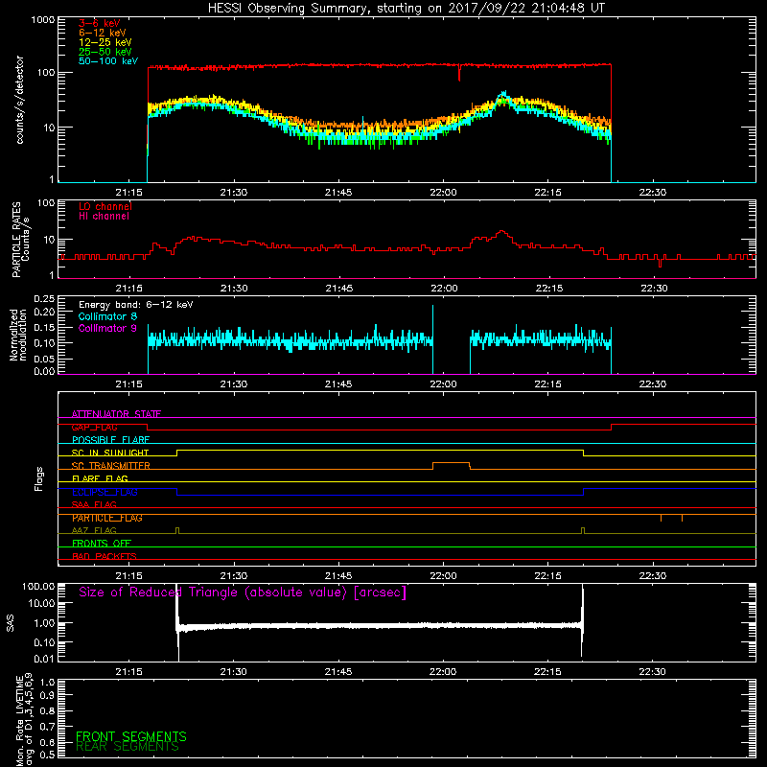Click the SAS spike near 22:20
The width and height of the screenshot is (767, 767).
582,620
